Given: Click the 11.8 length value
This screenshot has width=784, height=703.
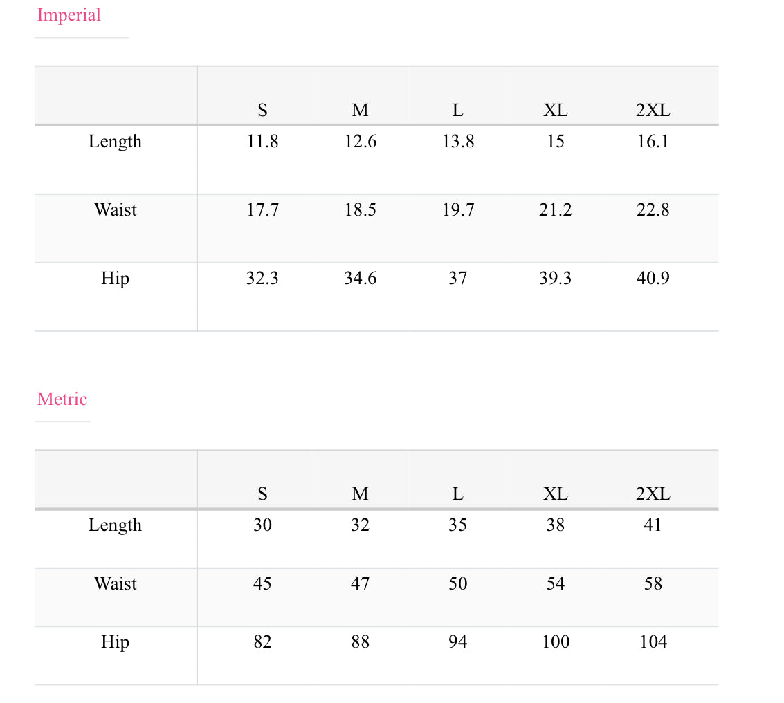Looking at the screenshot, I should [262, 142].
